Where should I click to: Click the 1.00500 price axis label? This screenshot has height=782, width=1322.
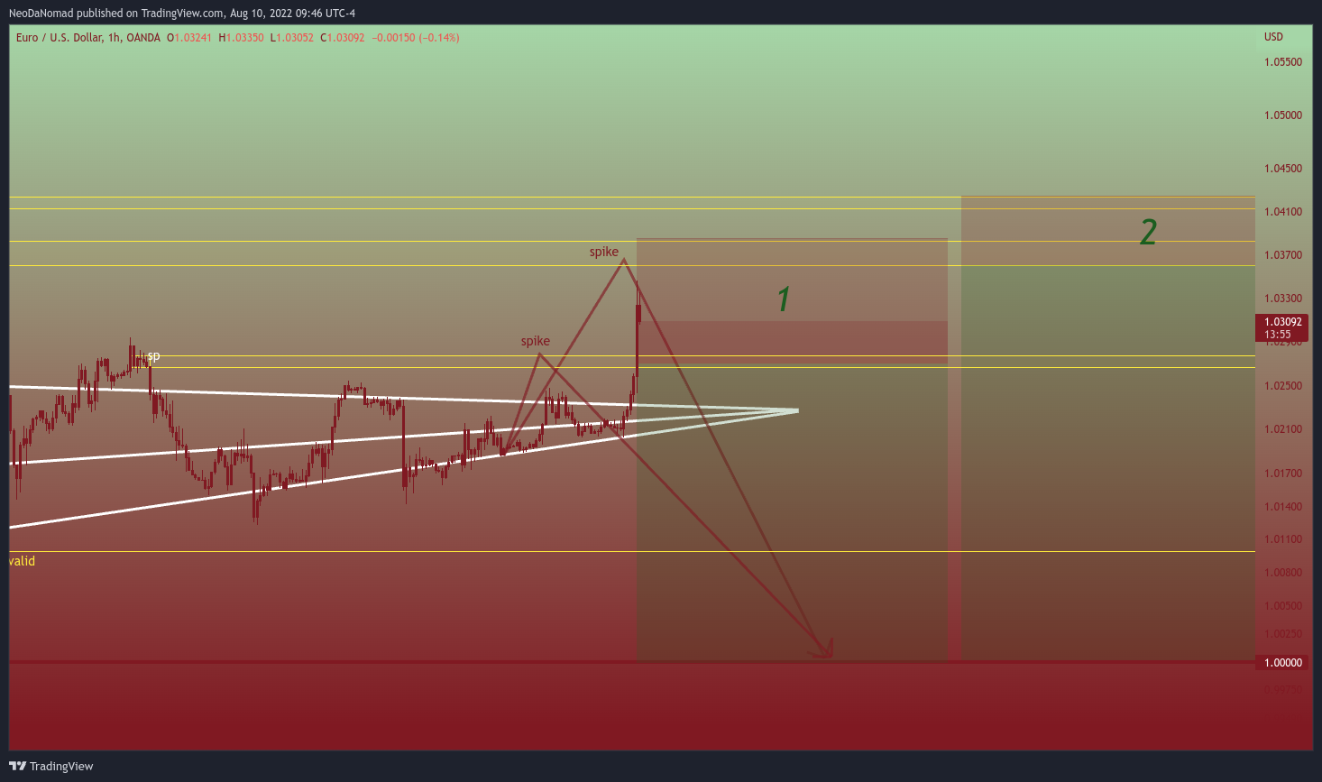[1283, 606]
